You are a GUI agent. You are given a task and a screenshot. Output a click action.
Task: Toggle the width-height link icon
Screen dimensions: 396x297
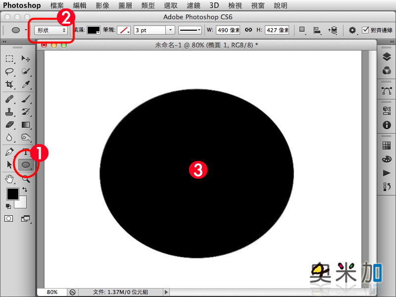[248, 30]
